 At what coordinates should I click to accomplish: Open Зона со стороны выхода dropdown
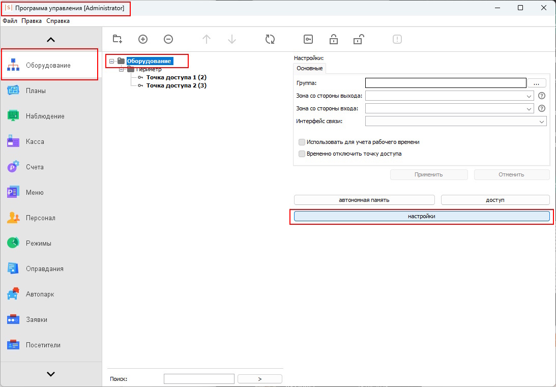pos(449,96)
